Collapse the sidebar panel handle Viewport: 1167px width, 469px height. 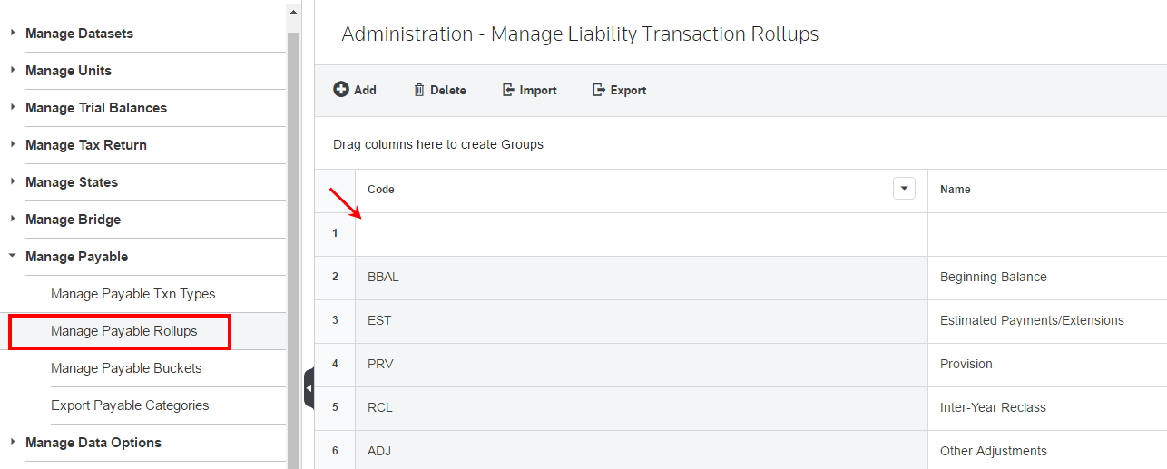(309, 388)
